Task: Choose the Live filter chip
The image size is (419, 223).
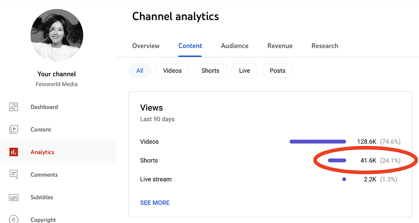Action: pos(244,70)
